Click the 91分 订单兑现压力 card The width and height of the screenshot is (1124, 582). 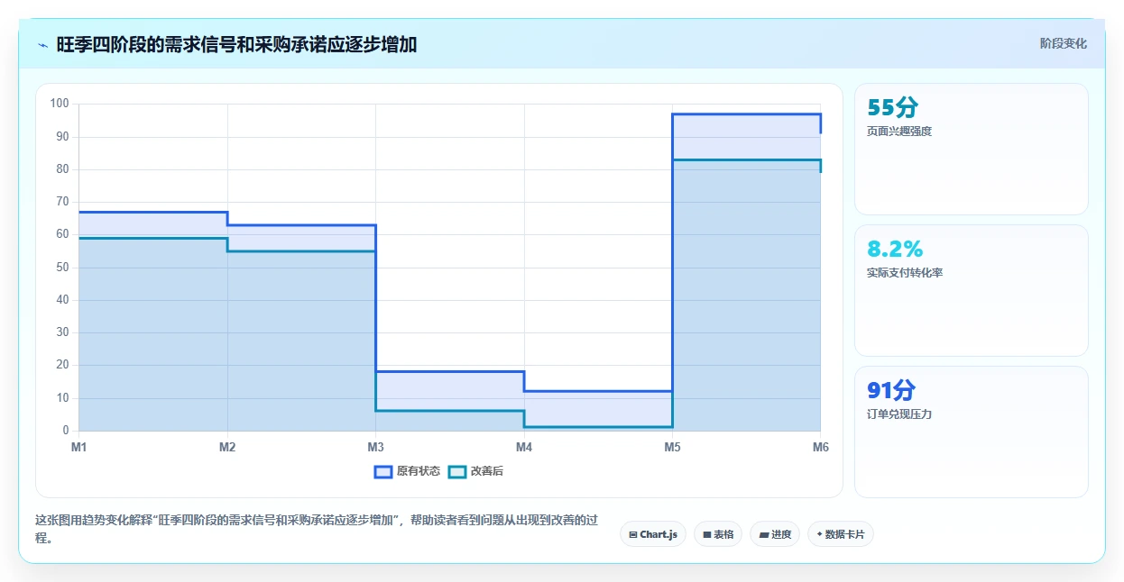coord(972,432)
